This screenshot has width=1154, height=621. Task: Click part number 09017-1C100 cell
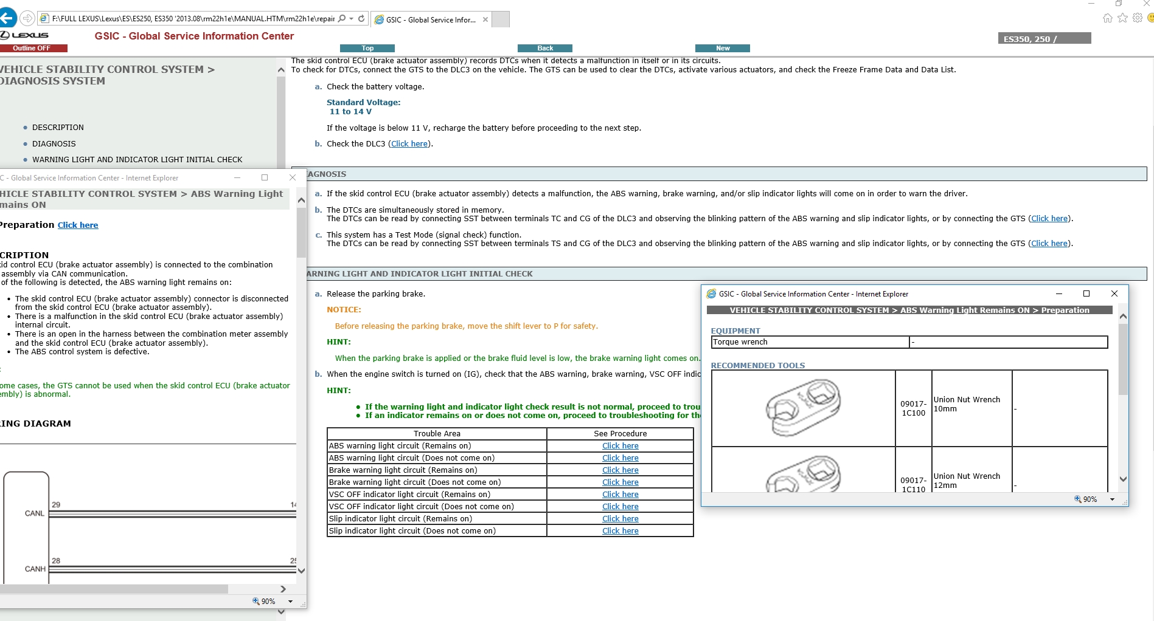(914, 408)
